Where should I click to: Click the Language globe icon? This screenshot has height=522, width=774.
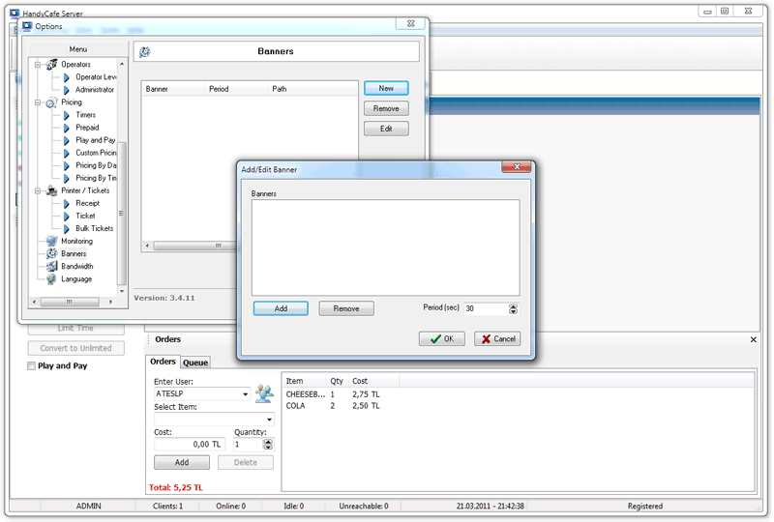coord(51,279)
